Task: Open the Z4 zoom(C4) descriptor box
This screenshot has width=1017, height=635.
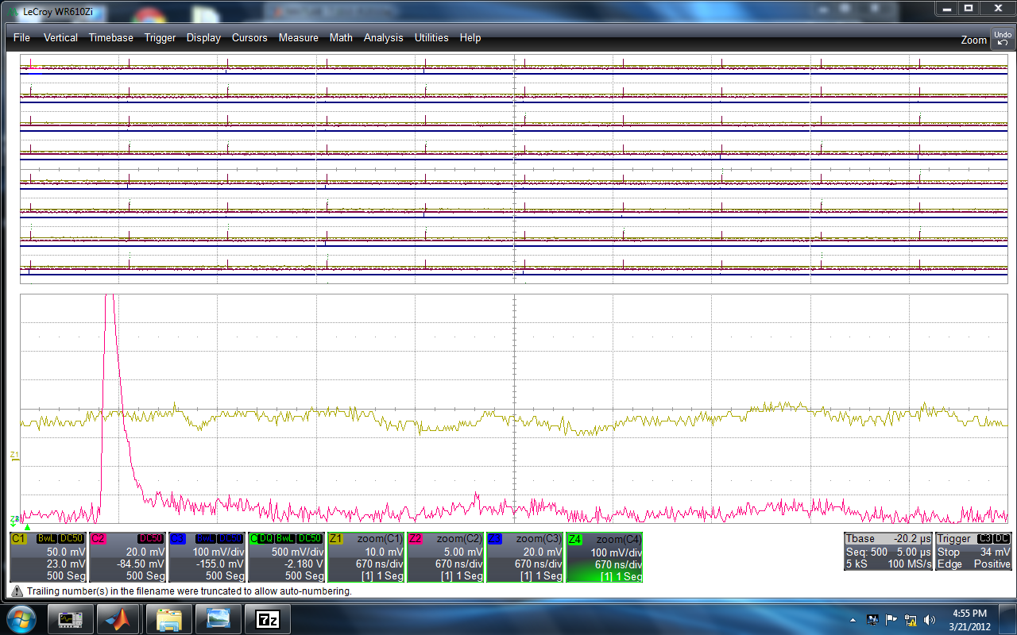Action: (x=604, y=557)
